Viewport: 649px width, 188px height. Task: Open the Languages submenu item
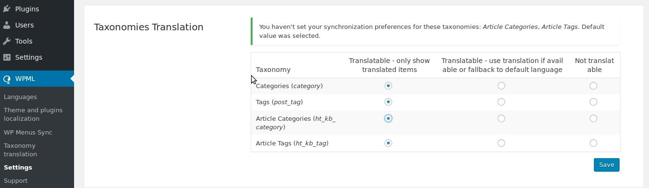coord(20,97)
